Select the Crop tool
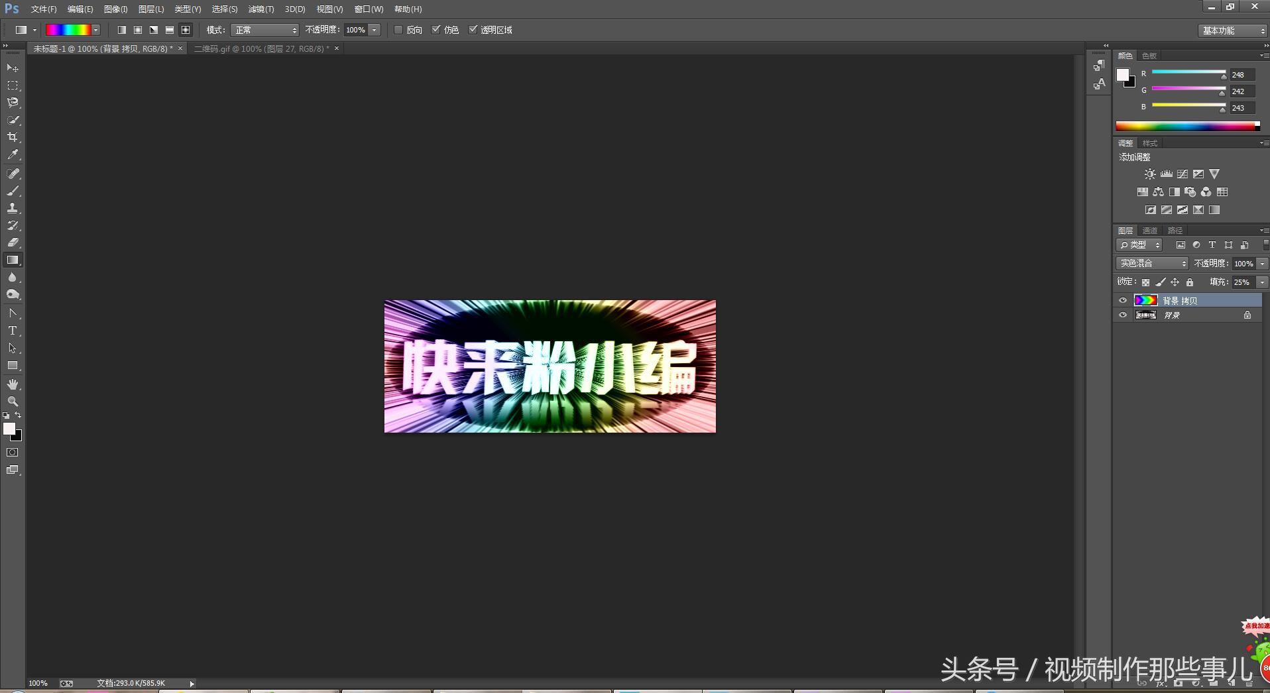The image size is (1270, 693). point(12,137)
